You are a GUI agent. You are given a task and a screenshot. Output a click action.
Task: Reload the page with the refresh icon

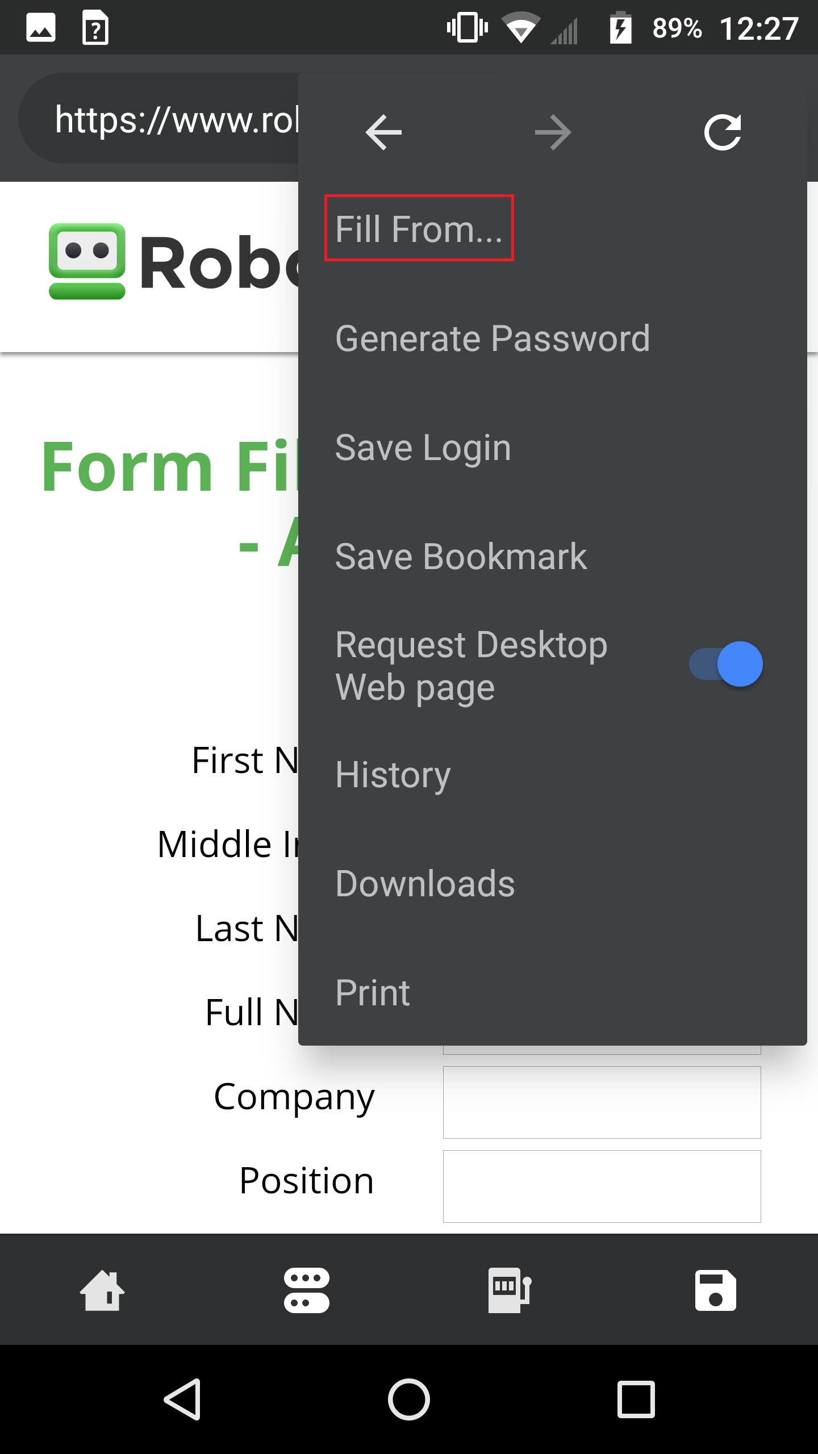coord(723,132)
